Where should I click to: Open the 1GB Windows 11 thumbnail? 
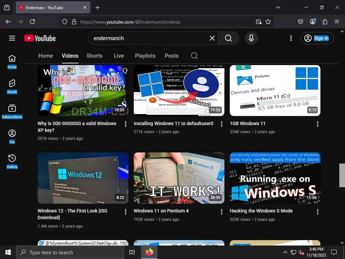pyautogui.click(x=275, y=90)
